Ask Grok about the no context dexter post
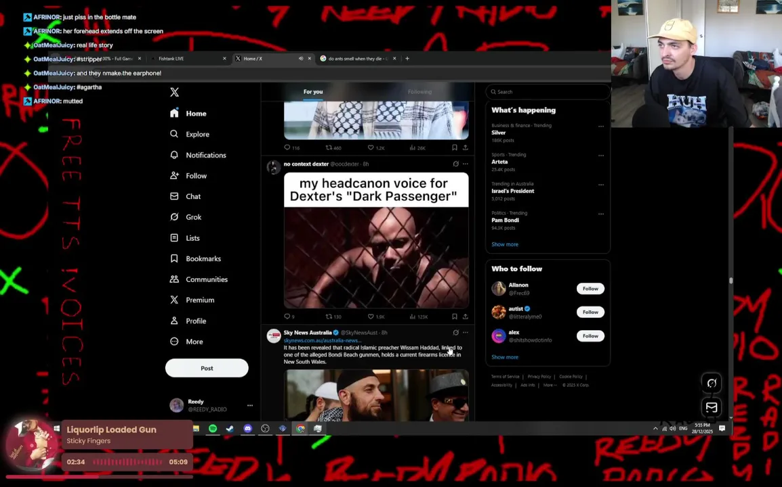This screenshot has width=782, height=487. pos(455,164)
